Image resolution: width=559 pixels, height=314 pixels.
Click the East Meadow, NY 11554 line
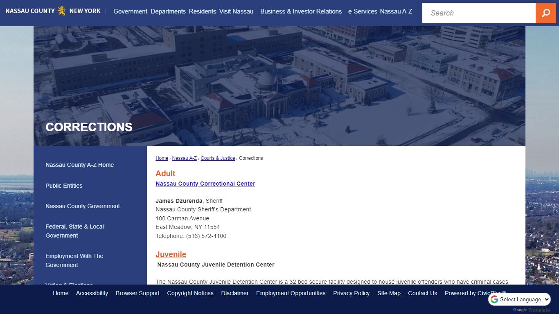coord(187,227)
